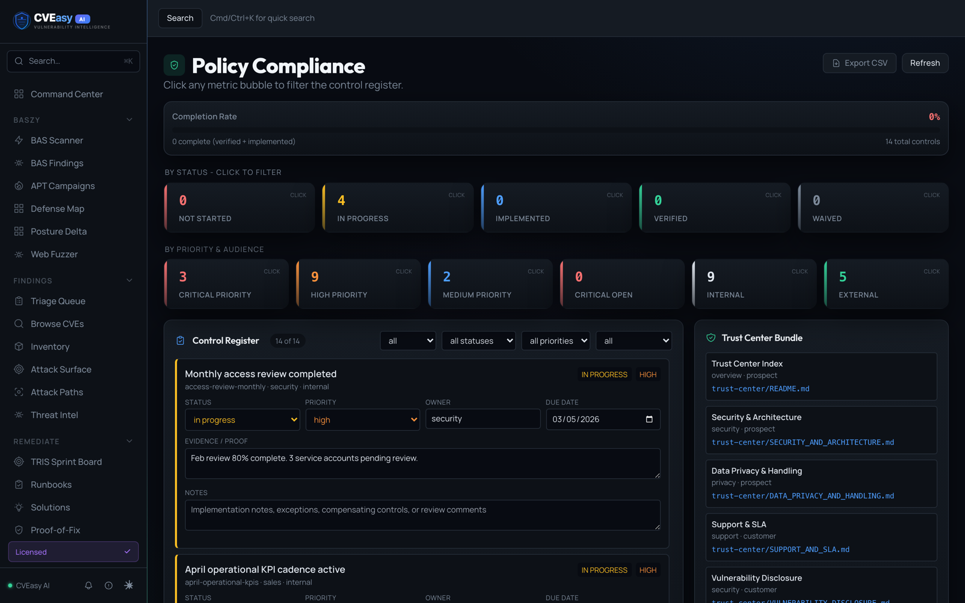Viewport: 965px width, 603px height.
Task: Open trust-center/README.md link
Action: pyautogui.click(x=760, y=389)
